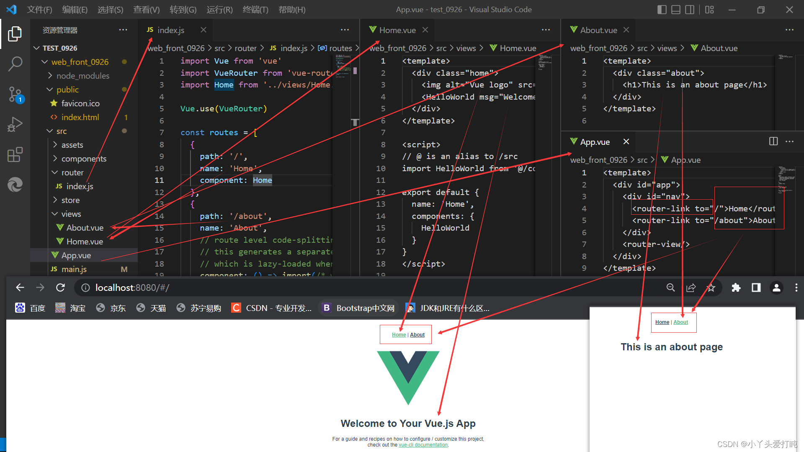Screen dimensions: 804x452
Task: Open the 百度 bookmark
Action: 30,308
